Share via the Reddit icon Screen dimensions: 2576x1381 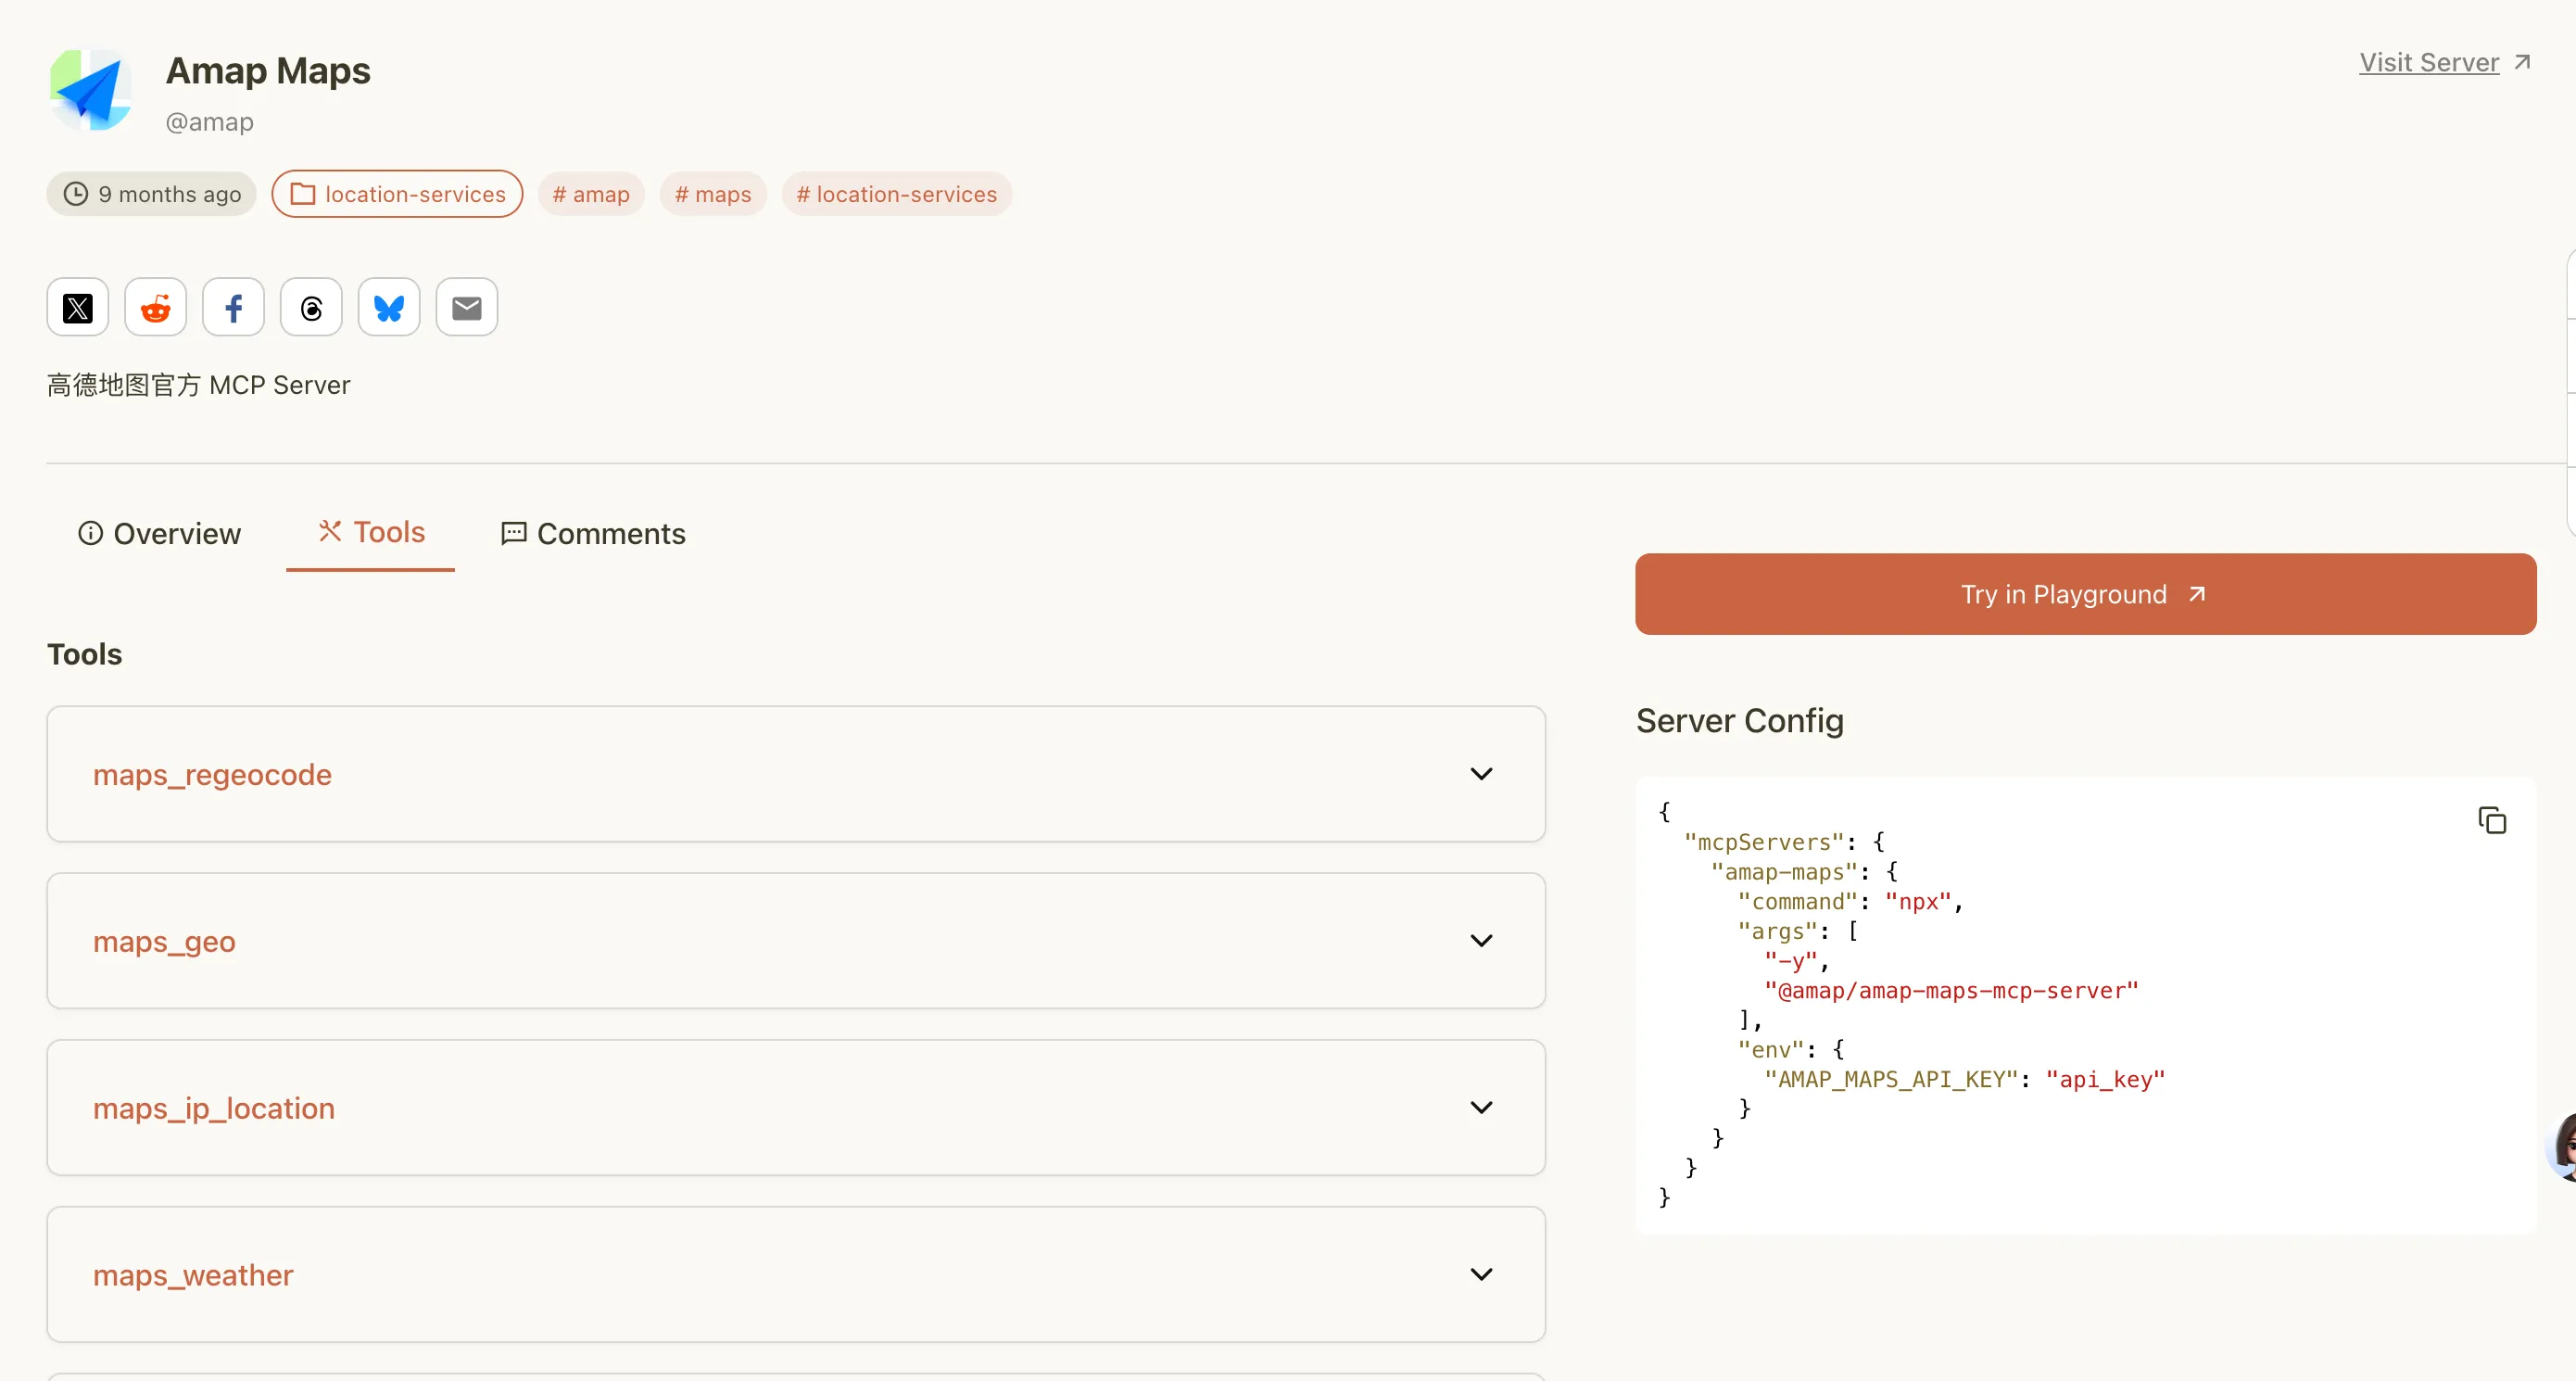click(x=155, y=308)
